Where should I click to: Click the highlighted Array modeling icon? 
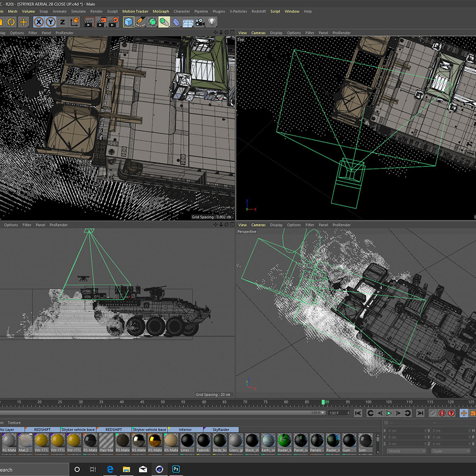(164, 22)
